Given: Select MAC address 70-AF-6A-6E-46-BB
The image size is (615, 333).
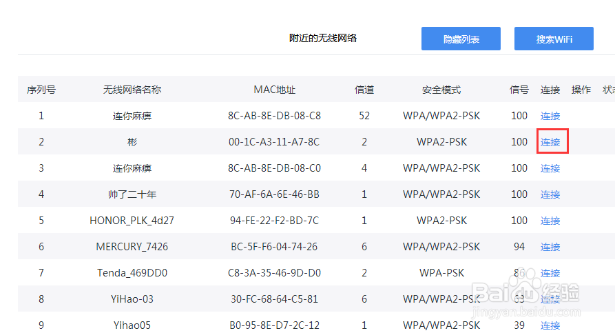Looking at the screenshot, I should [274, 194].
